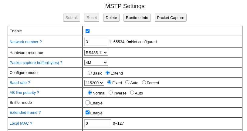This screenshot has width=247, height=131.
Task: Enable Sniffer mode checkbox
Action: [x=88, y=103]
